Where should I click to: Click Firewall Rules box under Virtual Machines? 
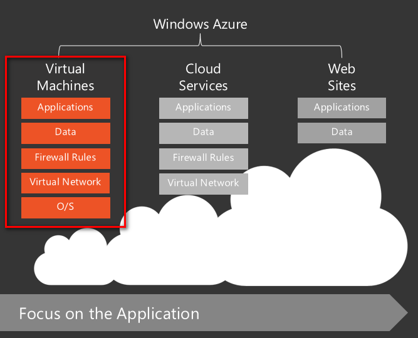(66, 158)
